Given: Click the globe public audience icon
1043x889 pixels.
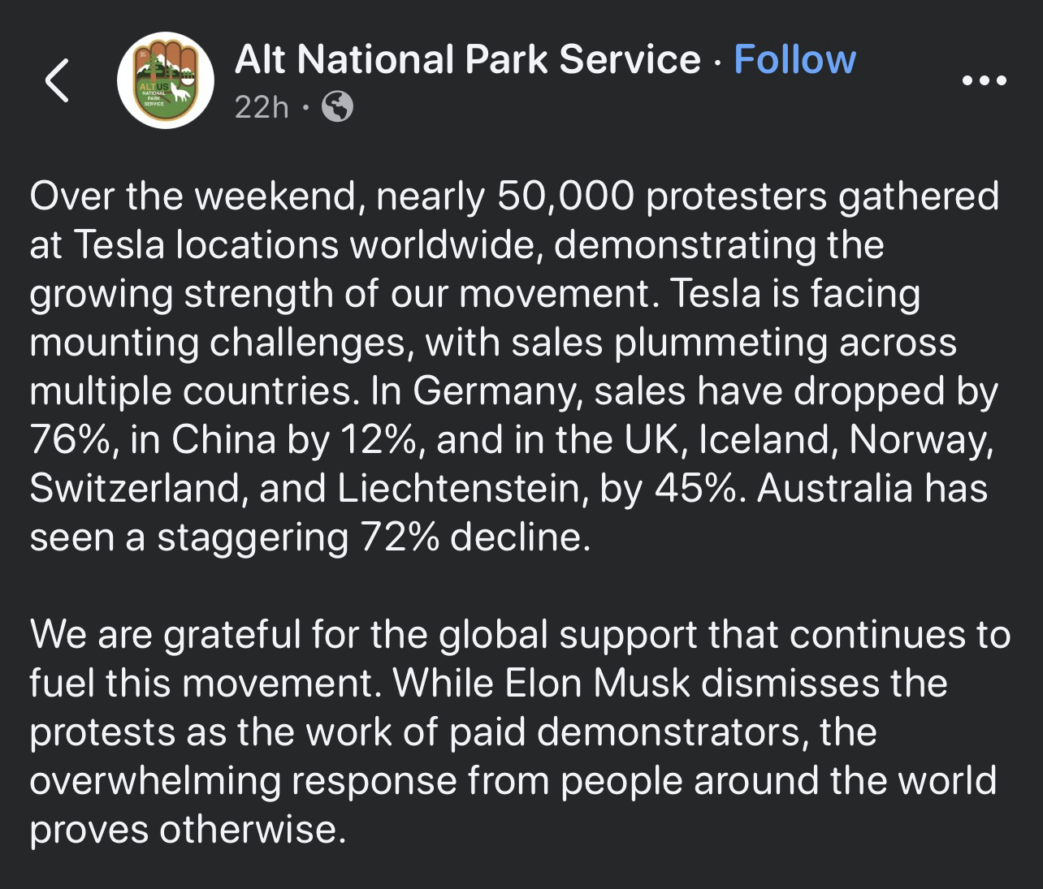Looking at the screenshot, I should click(x=338, y=106).
